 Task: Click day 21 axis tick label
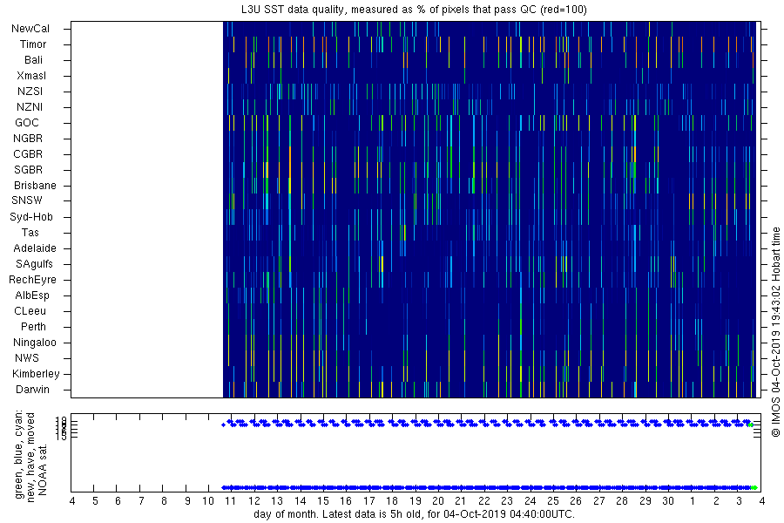coord(461,501)
